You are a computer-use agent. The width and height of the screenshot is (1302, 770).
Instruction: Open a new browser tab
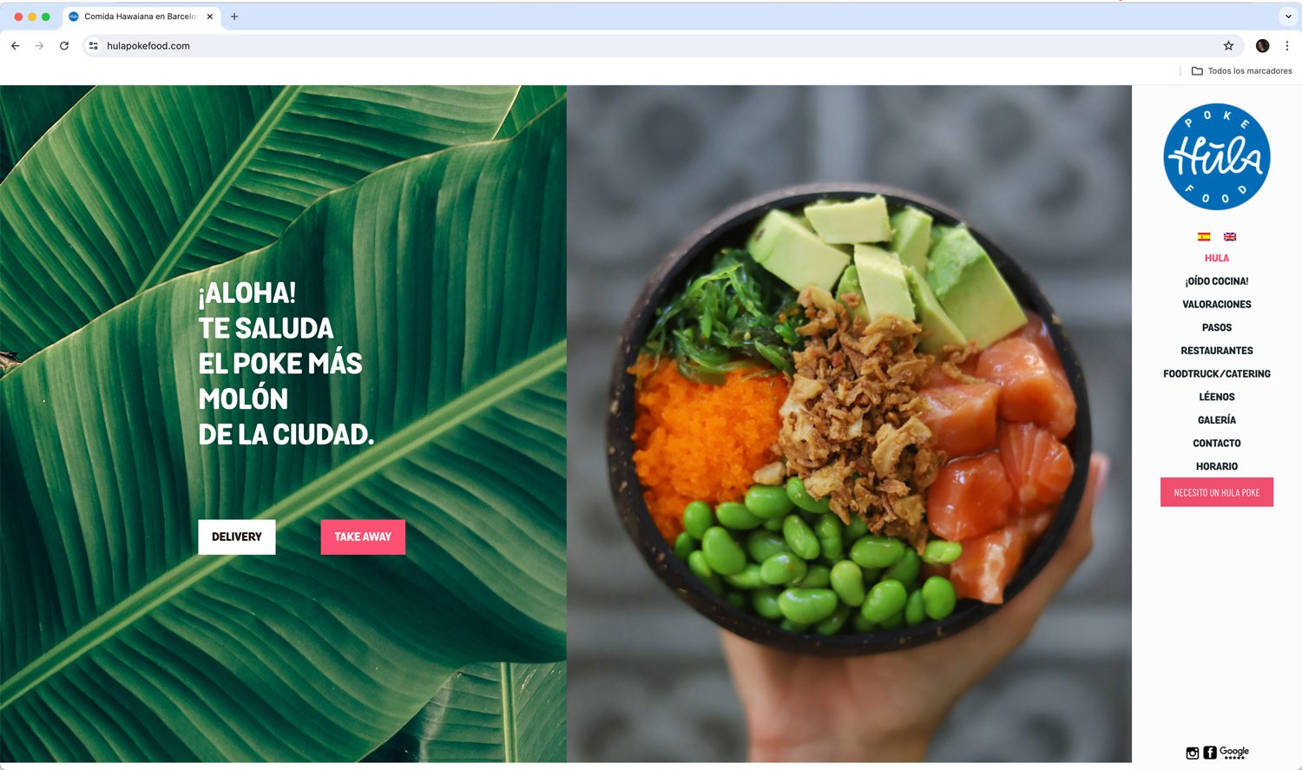(x=234, y=16)
